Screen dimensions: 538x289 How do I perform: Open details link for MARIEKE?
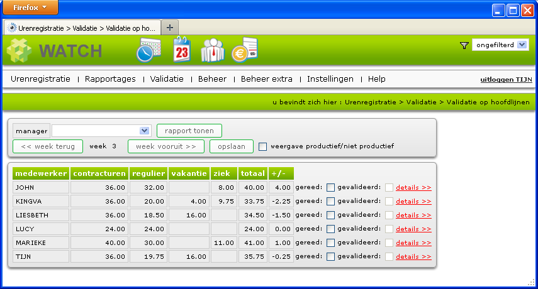click(413, 243)
